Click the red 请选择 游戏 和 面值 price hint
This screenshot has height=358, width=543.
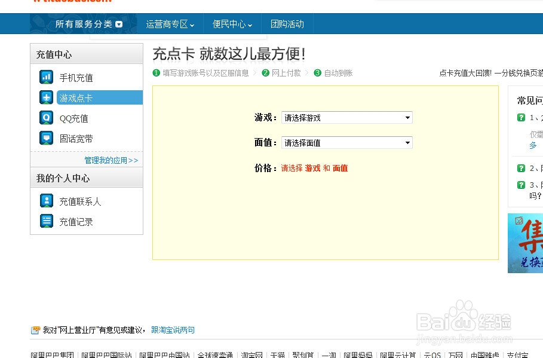point(314,168)
